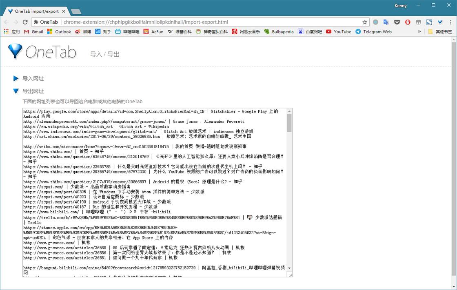Viewport: 457px width, 290px height.
Task: Click the https://www.zhihu.com/ 首页 line
Action: (x=64, y=152)
